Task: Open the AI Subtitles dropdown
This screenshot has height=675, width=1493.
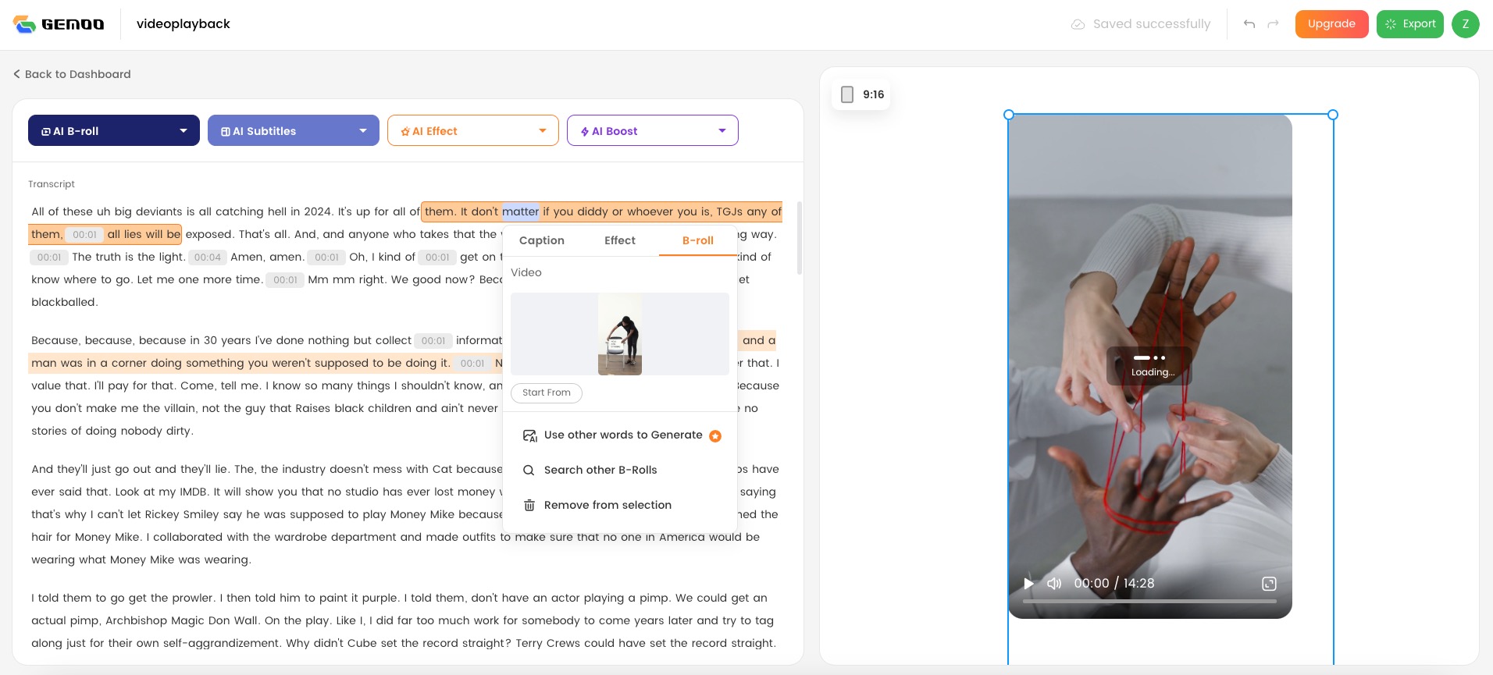Action: pyautogui.click(x=294, y=130)
